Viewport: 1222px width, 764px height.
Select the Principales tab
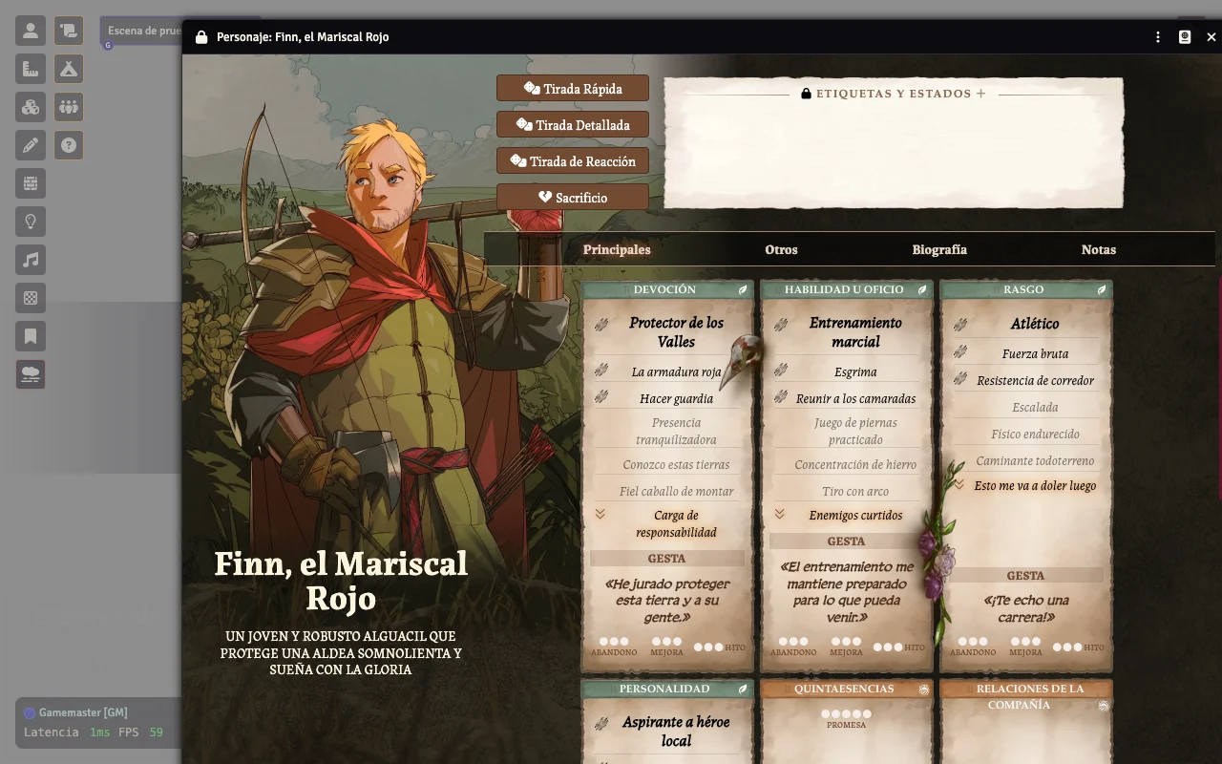point(617,249)
